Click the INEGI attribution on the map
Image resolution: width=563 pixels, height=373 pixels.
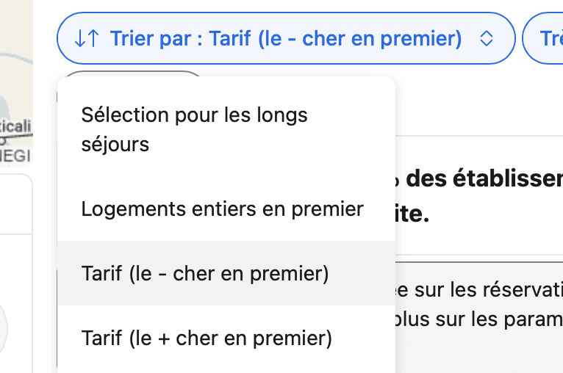15,156
